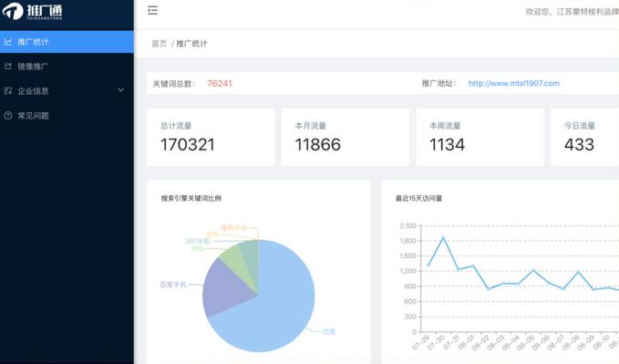Image resolution: width=619 pixels, height=364 pixels.
Task: Toggle the sidebar with the hamburger icon
Action: tap(152, 10)
